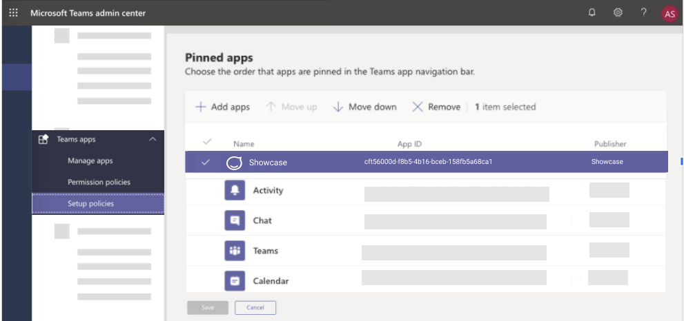
Task: Select the Calendar row name
Action: coord(271,281)
